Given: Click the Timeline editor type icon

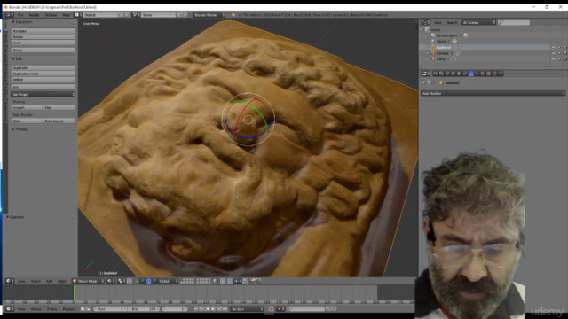Looking at the screenshot, I should [10, 309].
